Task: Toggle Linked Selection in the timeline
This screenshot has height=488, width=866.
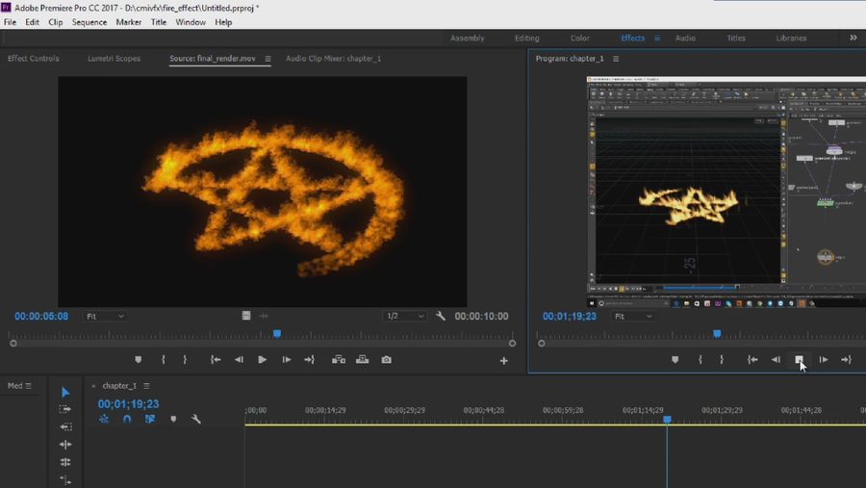Action: point(150,420)
